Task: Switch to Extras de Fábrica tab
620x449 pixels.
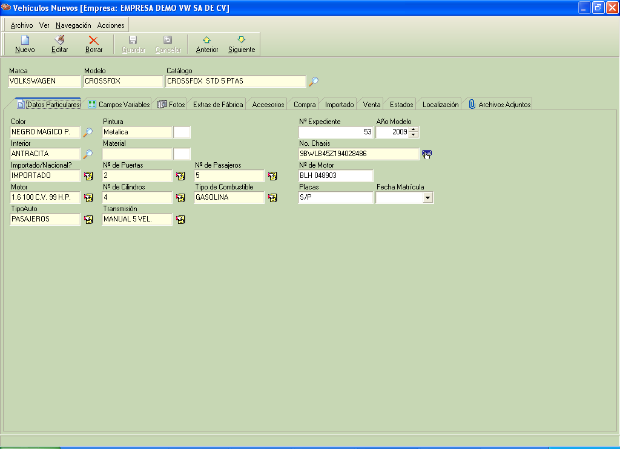Action: (218, 104)
